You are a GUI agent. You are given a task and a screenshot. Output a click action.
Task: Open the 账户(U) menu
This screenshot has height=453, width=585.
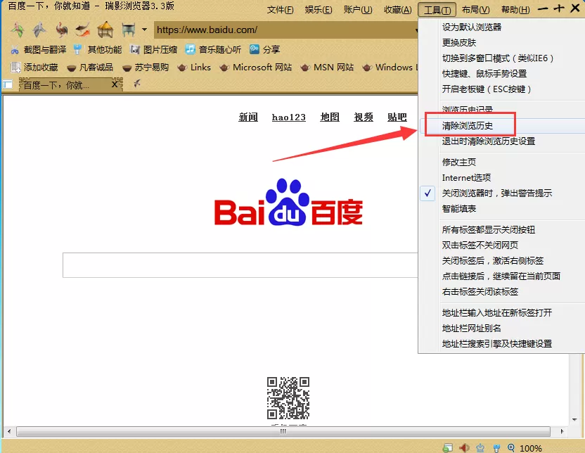tap(358, 10)
